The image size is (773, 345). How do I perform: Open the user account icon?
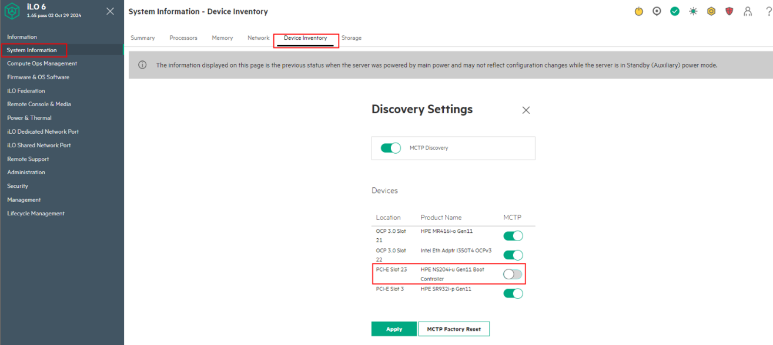point(748,11)
